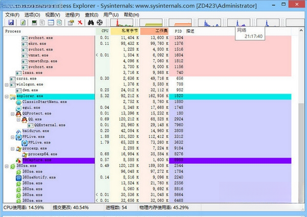Image resolution: width=307 pixels, height=217 pixels.
Task: Click the orange physical memory graph
Action: click(x=180, y=22)
